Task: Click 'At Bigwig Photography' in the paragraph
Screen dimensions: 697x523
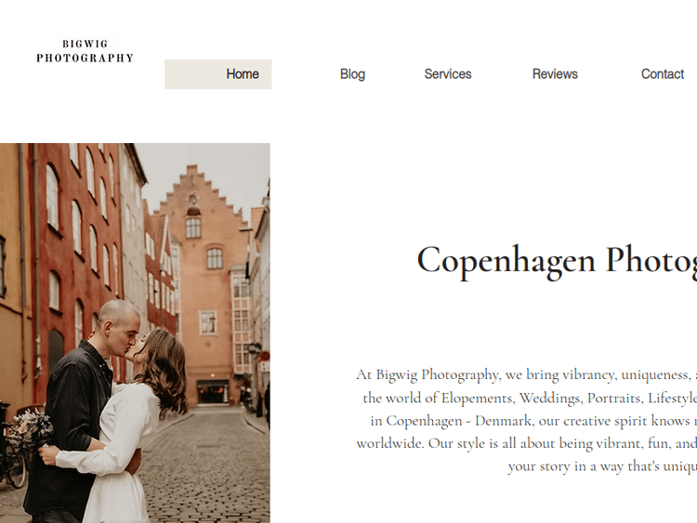Action: pos(427,374)
